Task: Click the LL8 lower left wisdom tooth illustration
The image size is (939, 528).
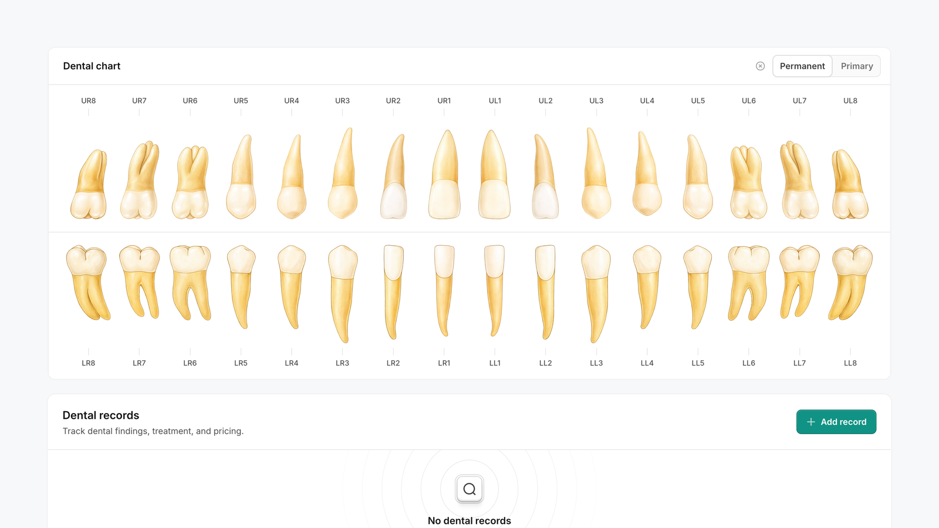Action: [850, 283]
